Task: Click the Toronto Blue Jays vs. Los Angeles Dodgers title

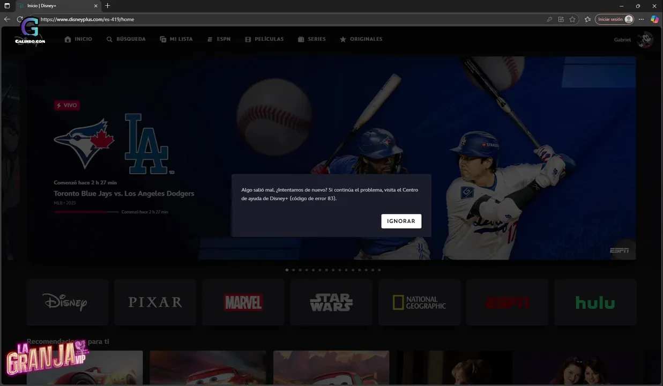Action: coord(124,194)
